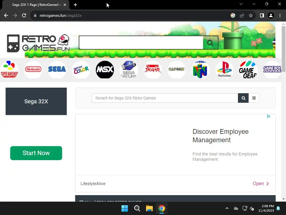The height and width of the screenshot is (215, 286).
Task: Open the Chrome profile menu
Action: 271,16
